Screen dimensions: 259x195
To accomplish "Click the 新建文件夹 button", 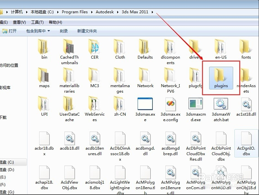I will (x=87, y=31).
